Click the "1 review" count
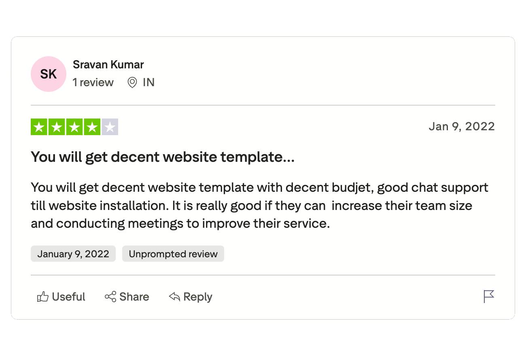Image resolution: width=526 pixels, height=356 pixels. (93, 83)
